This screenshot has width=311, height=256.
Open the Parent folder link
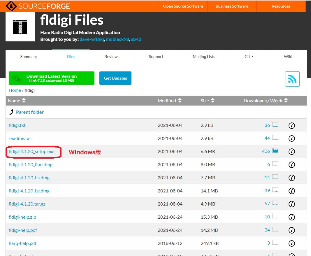pos(30,112)
